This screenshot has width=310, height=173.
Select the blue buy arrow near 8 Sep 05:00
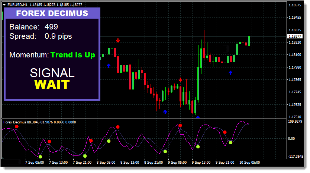coord(109,65)
